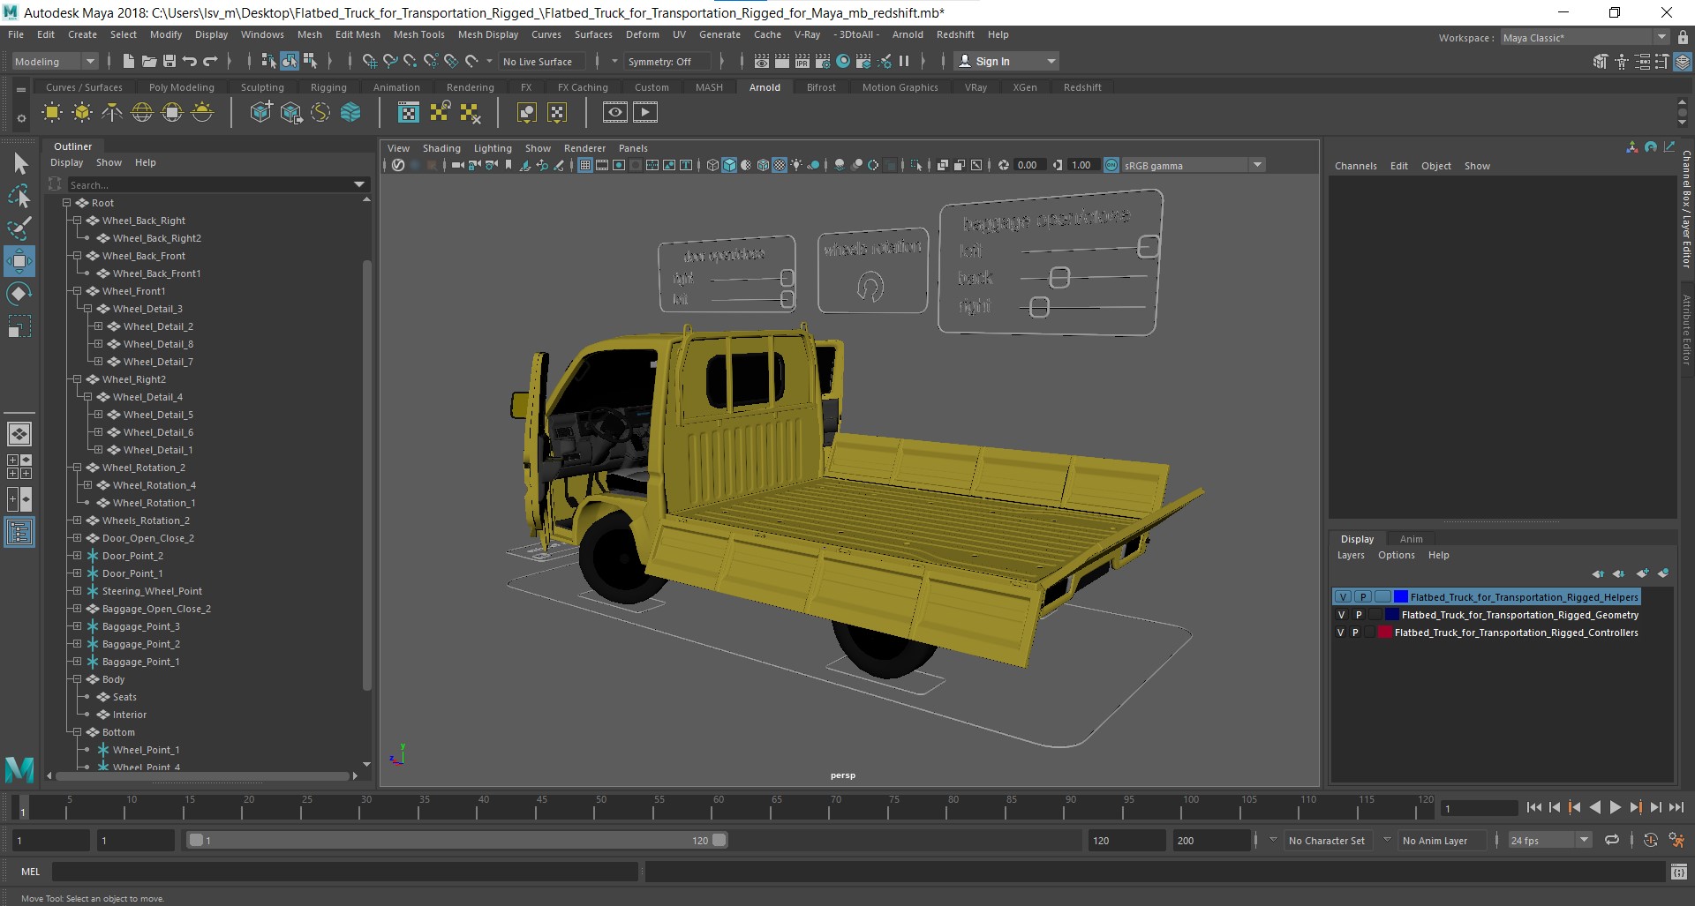Screen dimensions: 1695x906
Task: Toggle loop playback icon
Action: point(1612,840)
